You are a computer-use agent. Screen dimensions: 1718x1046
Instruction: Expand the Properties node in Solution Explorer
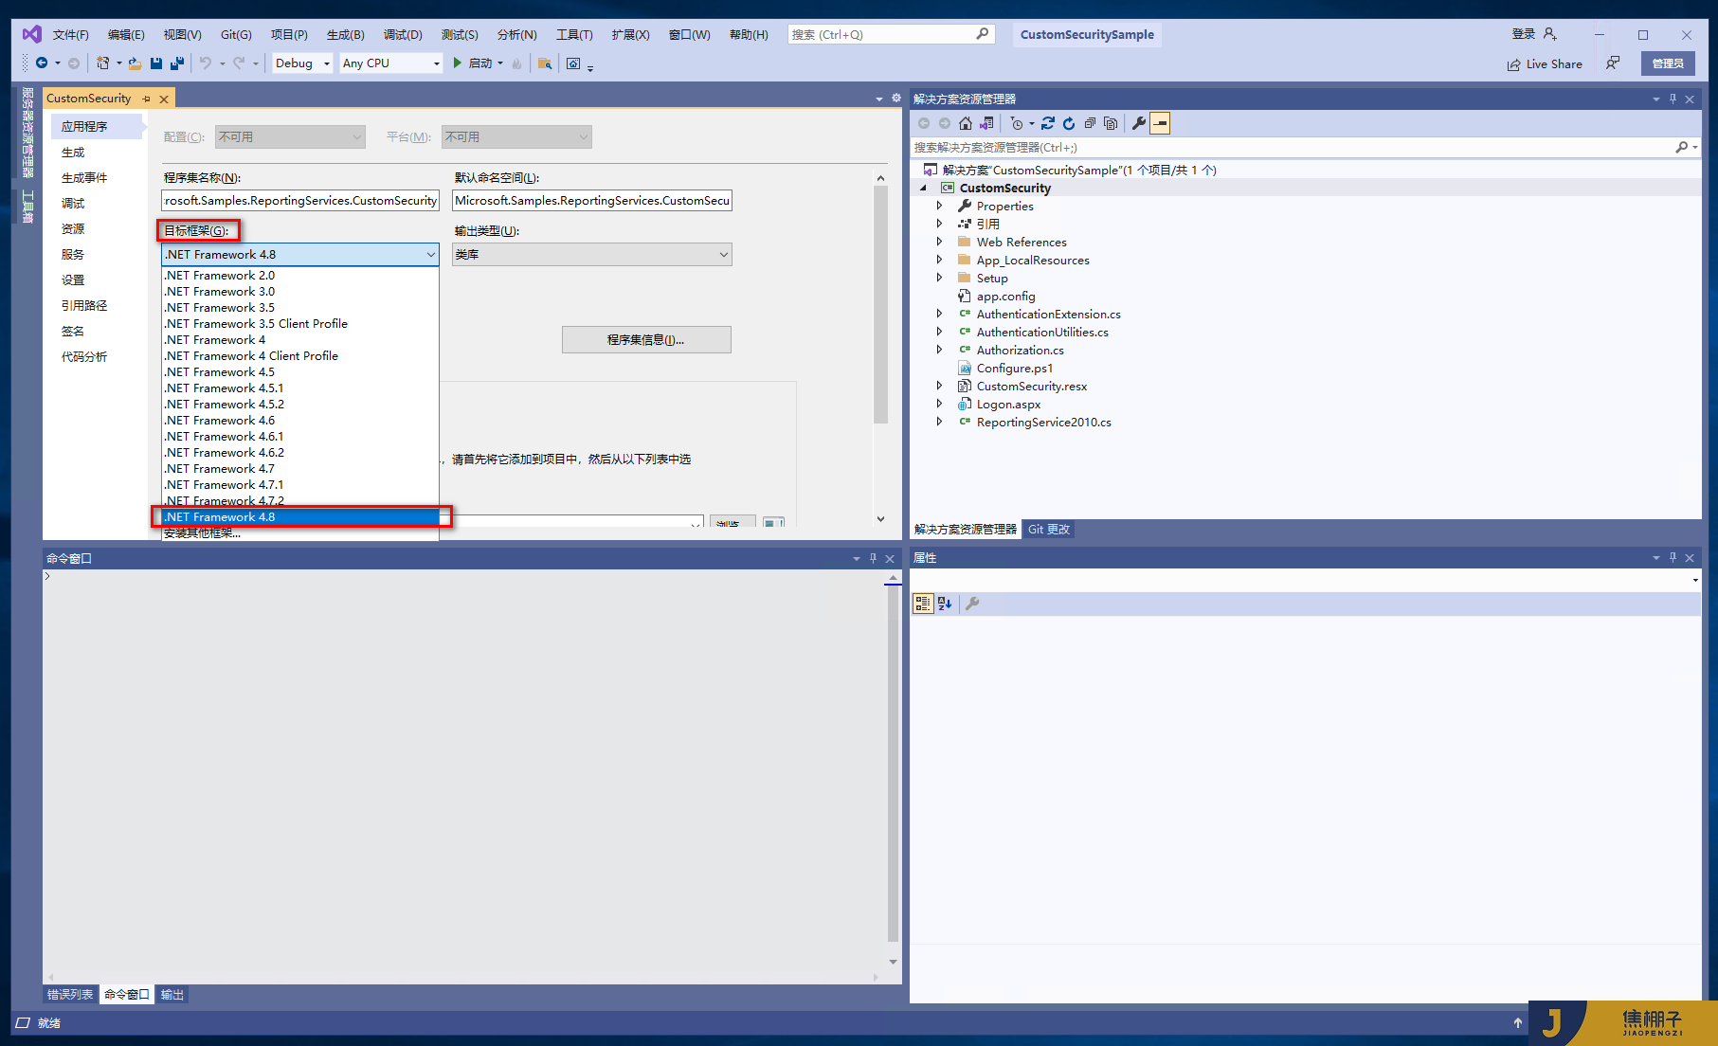pos(940,207)
